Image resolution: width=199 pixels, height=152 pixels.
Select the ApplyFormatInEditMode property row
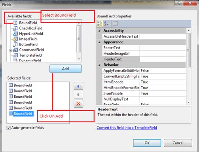pyautogui.click(x=144, y=70)
